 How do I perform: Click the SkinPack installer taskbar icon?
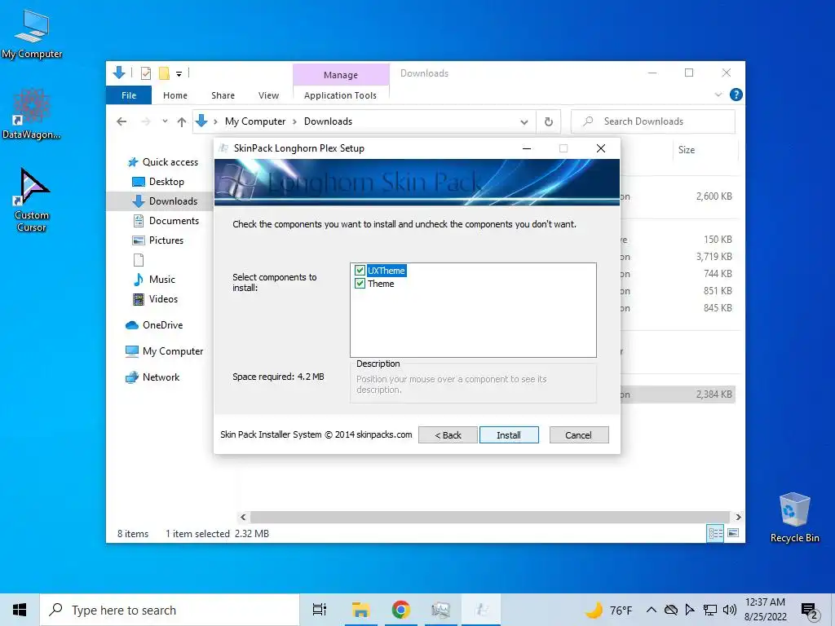point(481,610)
